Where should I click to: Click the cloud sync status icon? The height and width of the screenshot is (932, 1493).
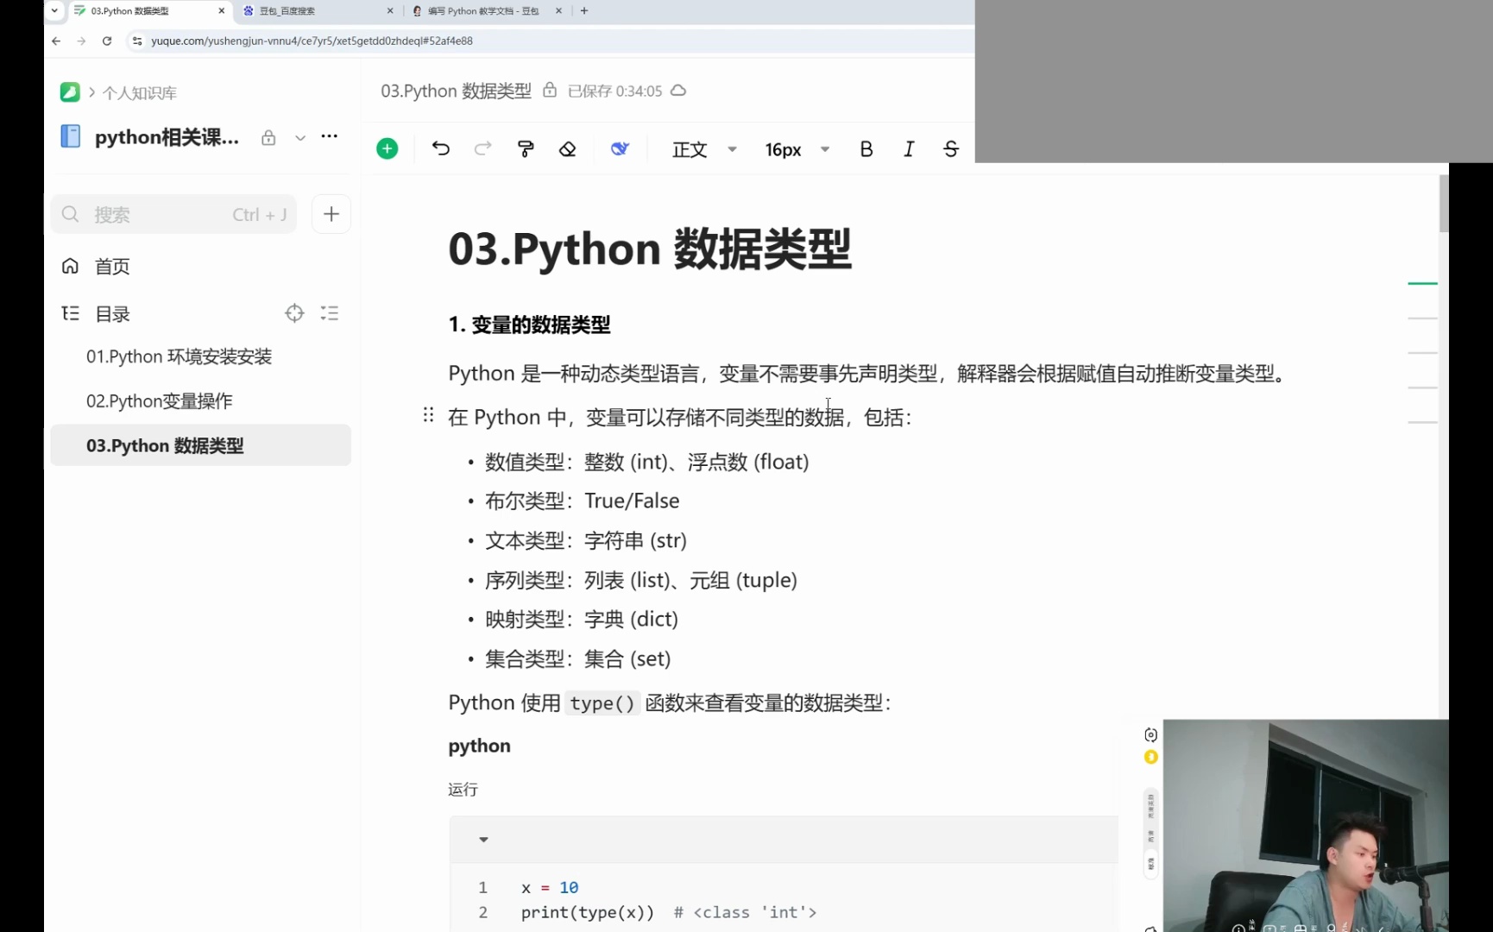coord(679,90)
